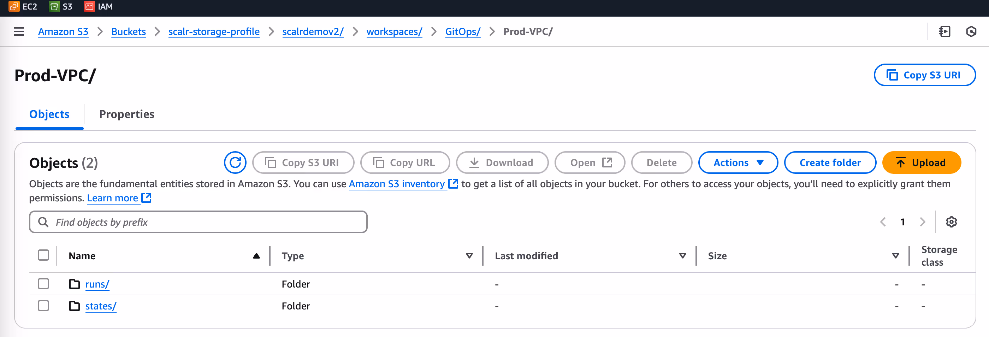Open the states/ folder link
This screenshot has width=989, height=337.
click(x=101, y=306)
